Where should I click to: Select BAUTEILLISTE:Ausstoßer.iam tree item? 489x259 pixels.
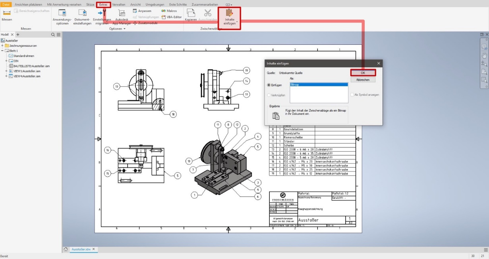point(29,66)
